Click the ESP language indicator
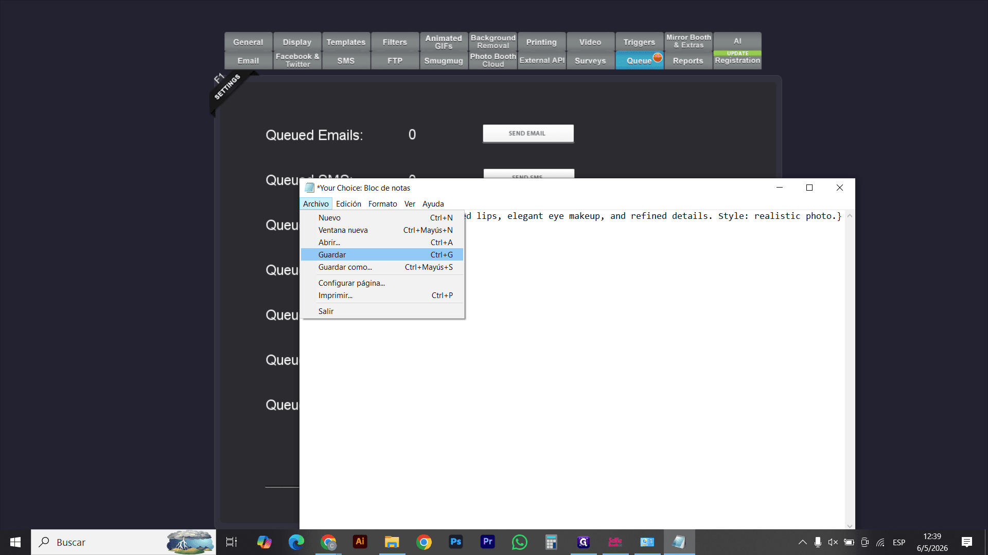 tap(899, 542)
